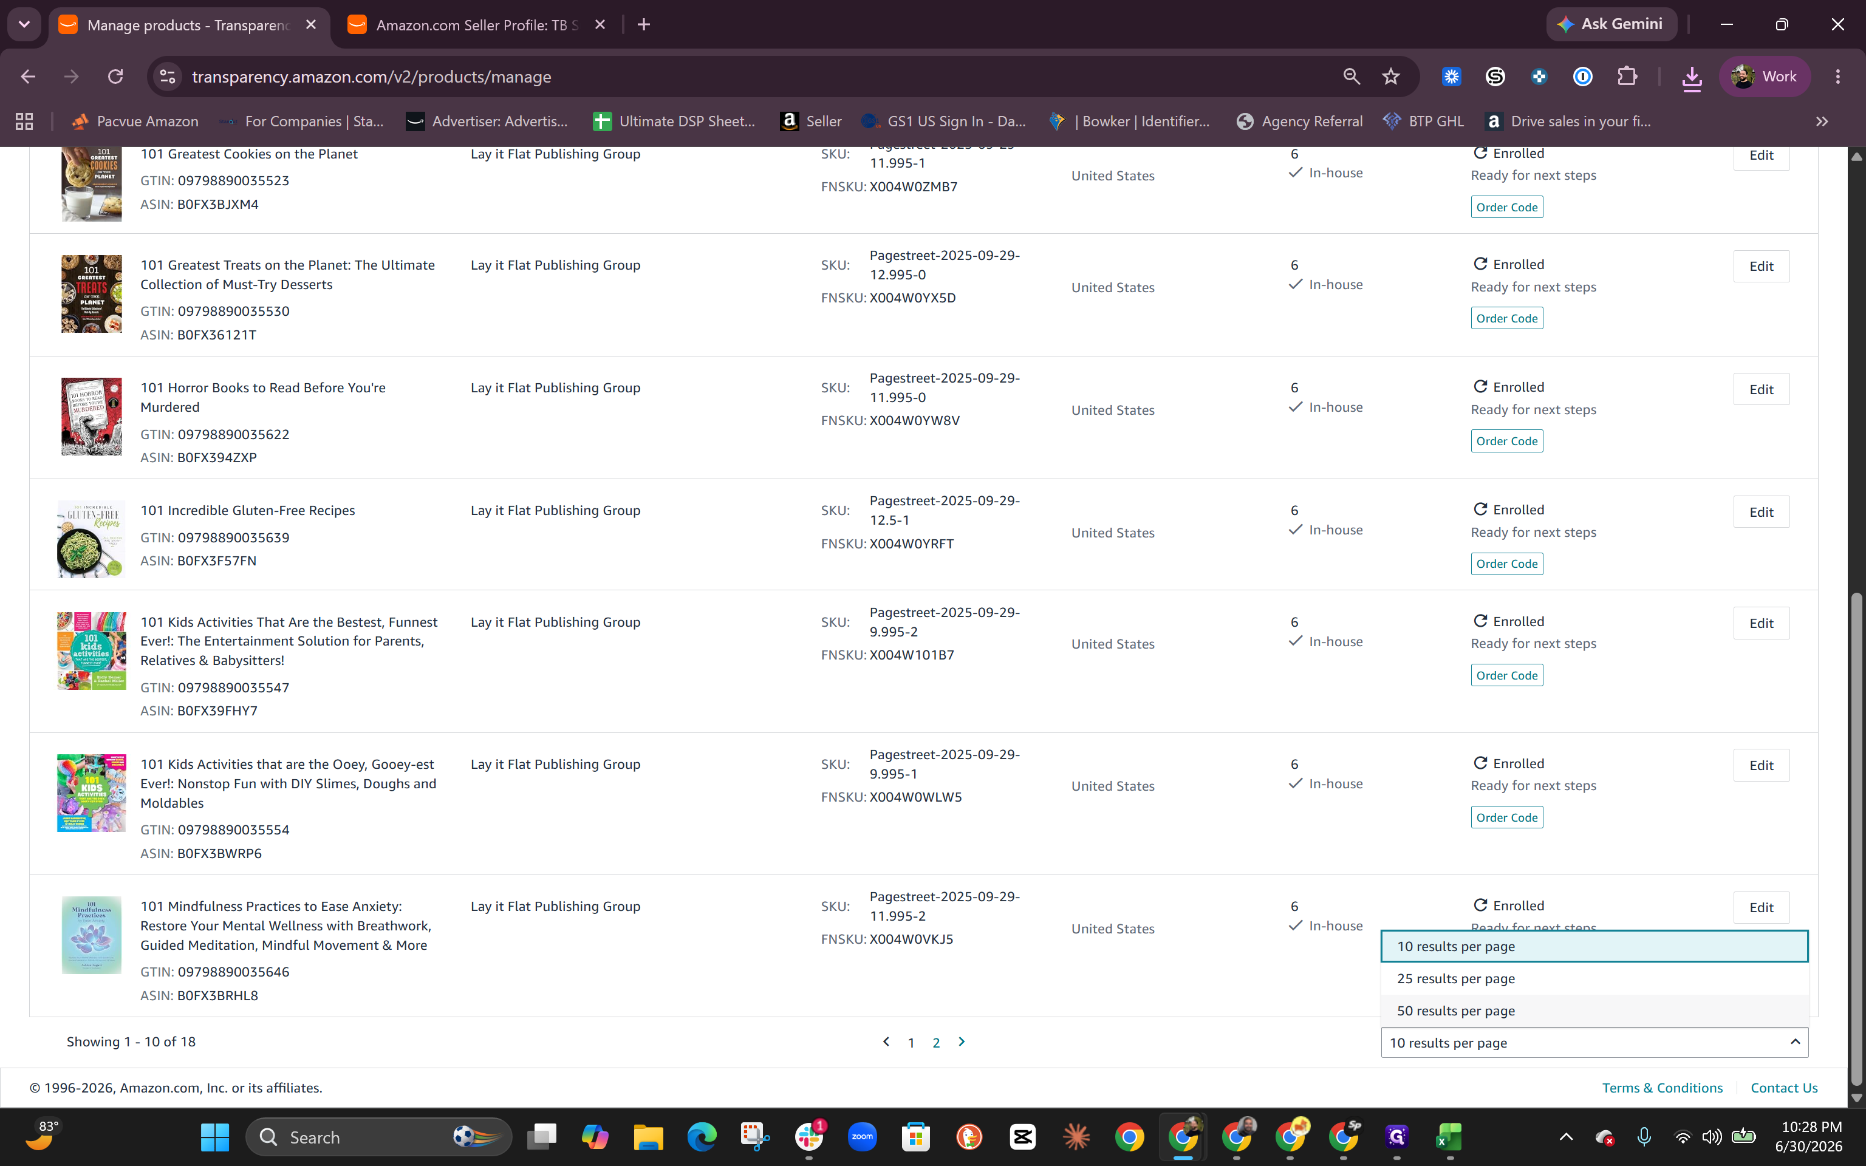Order Code for Ooey, Gooey-est Kids Activities

pos(1506,817)
